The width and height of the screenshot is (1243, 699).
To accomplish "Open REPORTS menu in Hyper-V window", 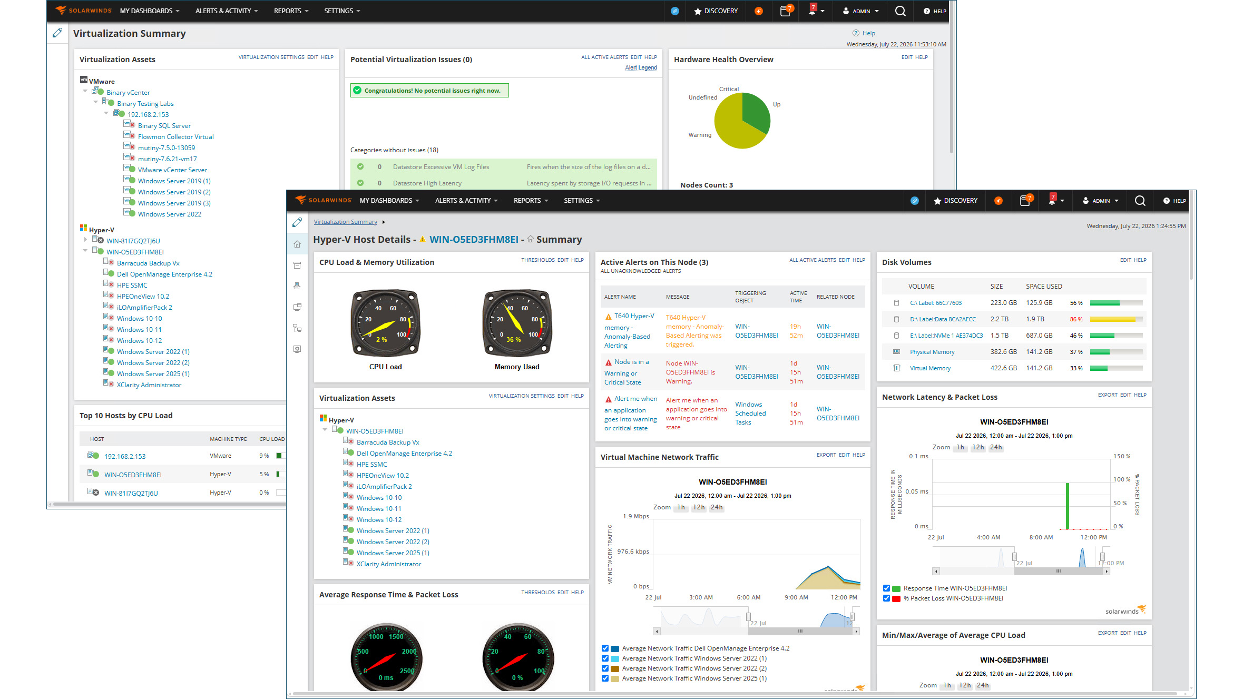I will pos(531,201).
